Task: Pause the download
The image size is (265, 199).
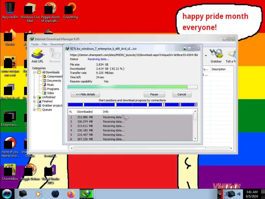Action: click(x=154, y=94)
